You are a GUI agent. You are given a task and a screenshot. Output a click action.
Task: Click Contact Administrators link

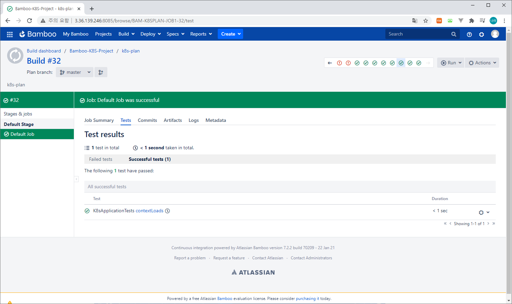pyautogui.click(x=312, y=258)
